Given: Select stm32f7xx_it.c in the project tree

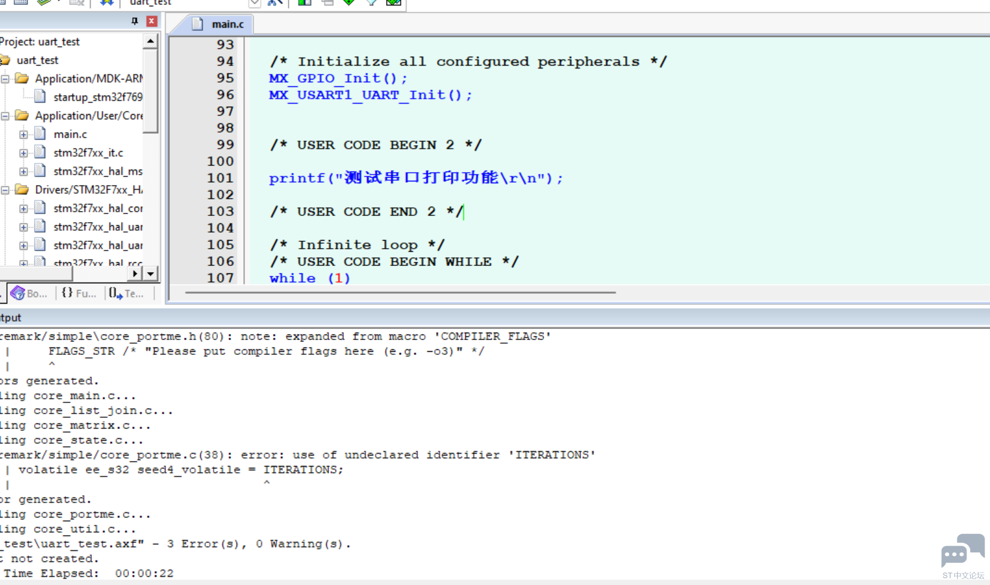Looking at the screenshot, I should coord(88,152).
